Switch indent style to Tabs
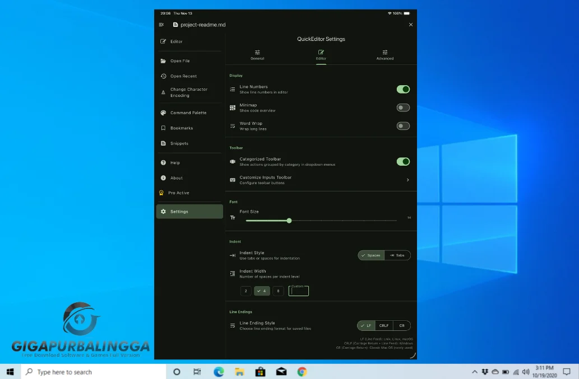The height and width of the screenshot is (379, 579). (x=398, y=255)
